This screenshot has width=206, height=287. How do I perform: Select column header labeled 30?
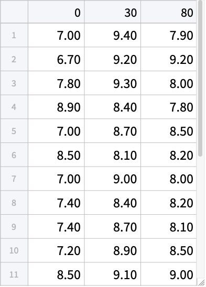pos(113,12)
